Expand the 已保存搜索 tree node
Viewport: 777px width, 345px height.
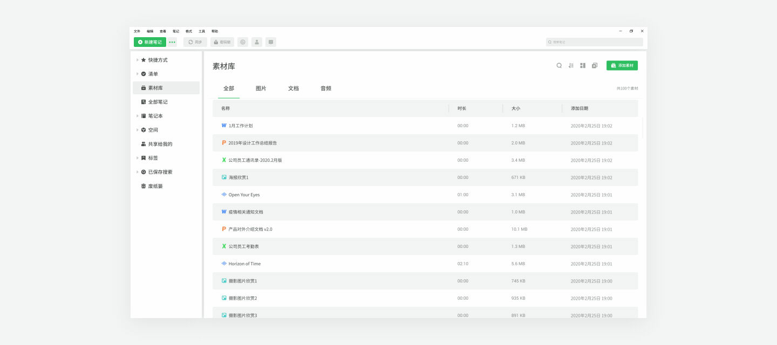[x=138, y=172]
